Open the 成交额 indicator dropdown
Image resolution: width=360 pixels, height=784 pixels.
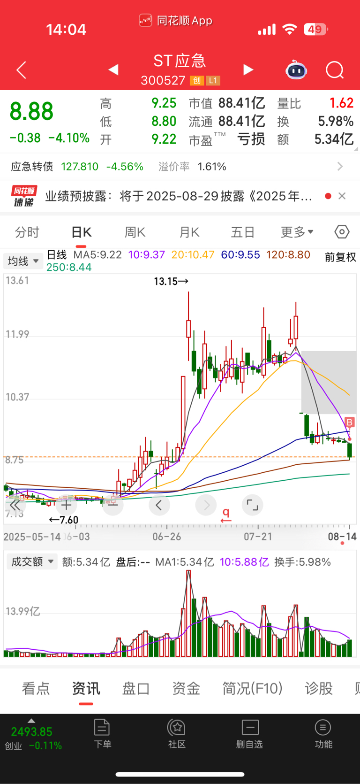32,561
